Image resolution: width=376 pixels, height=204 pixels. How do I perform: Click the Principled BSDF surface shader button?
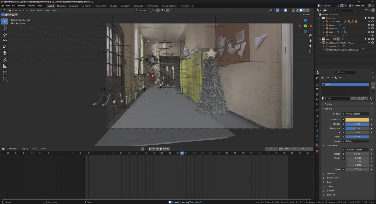click(356, 114)
